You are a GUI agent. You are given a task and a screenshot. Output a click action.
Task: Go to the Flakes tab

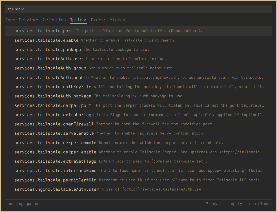(x=118, y=20)
